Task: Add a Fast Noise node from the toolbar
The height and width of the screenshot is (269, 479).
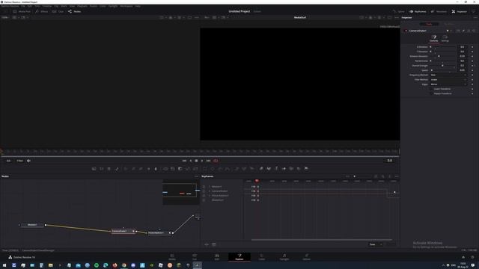Action: pos(102,169)
